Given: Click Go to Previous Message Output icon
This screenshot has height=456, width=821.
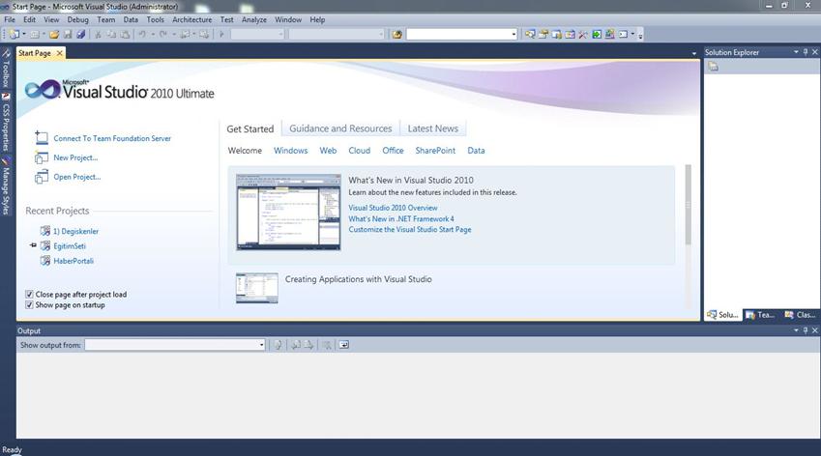Looking at the screenshot, I should click(296, 345).
